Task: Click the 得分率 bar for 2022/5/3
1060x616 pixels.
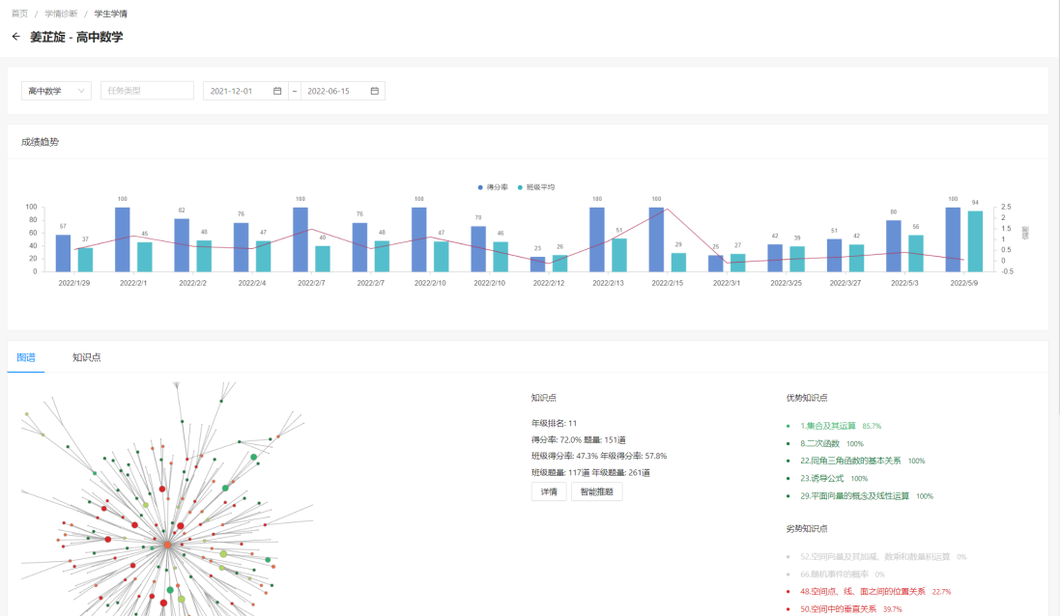Action: [x=894, y=246]
